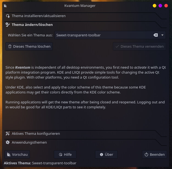Open the Anwendungsthemen section

pyautogui.click(x=29, y=143)
